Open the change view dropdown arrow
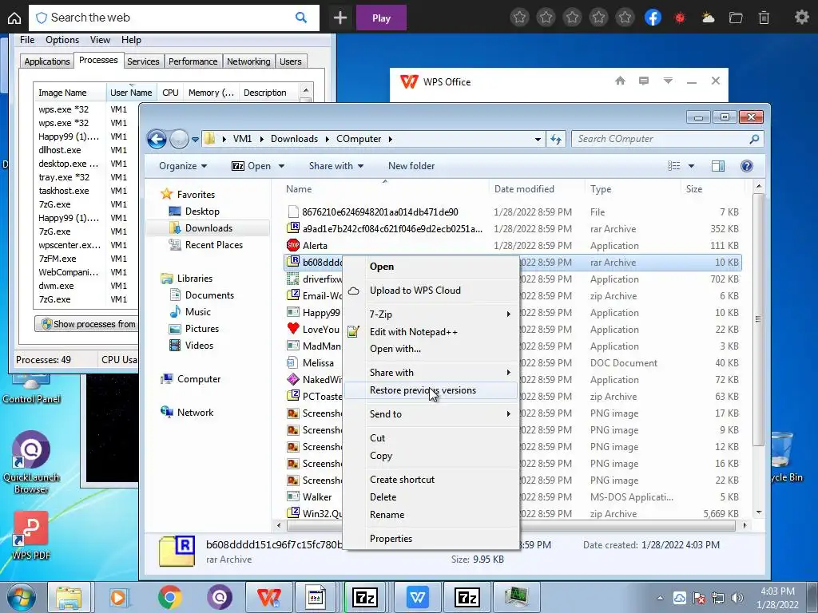 point(691,166)
